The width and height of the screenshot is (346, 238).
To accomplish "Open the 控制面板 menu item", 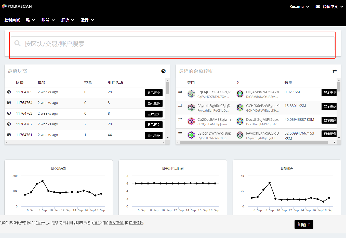I will coord(12,20).
